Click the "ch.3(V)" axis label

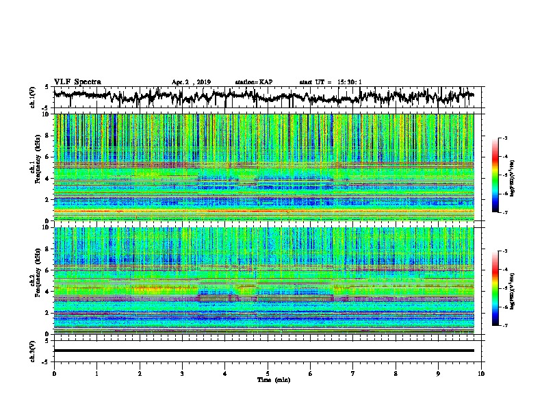click(32, 351)
